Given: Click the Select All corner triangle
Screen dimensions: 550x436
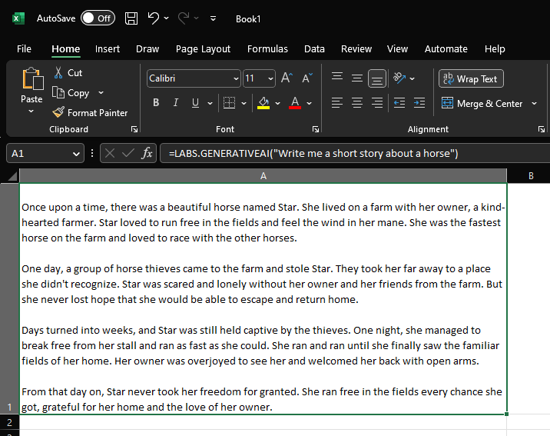Looking at the screenshot, I should tap(12, 175).
